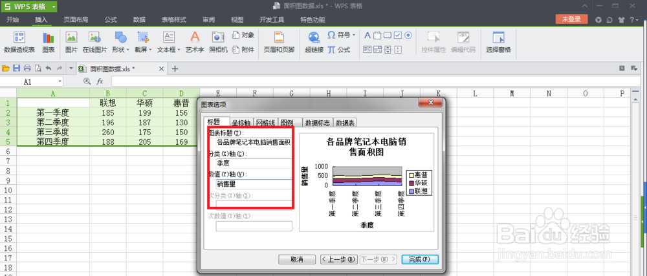The image size is (647, 276).
Task: Open print preview icon
Action: 38,69
